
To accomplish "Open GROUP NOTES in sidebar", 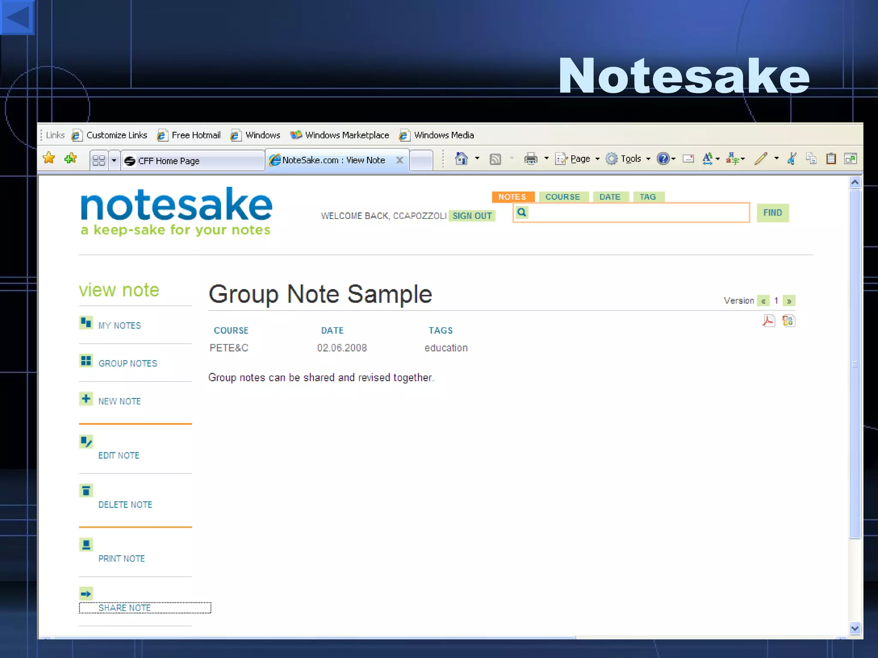I will (128, 363).
